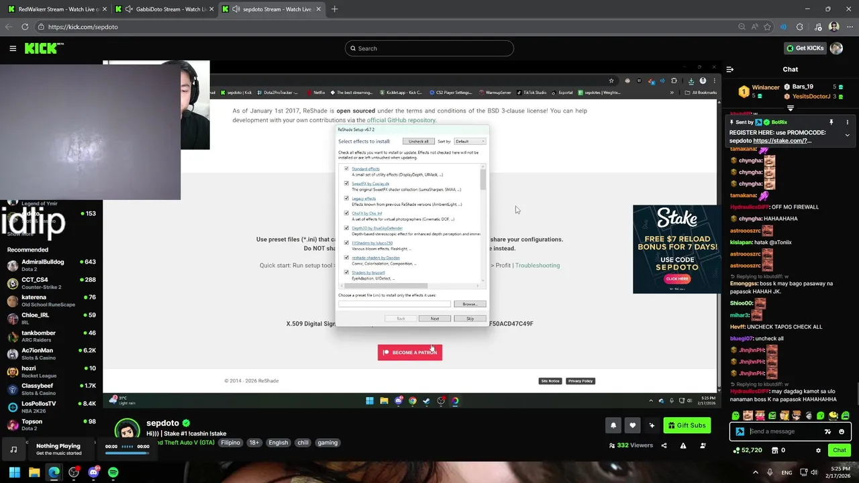This screenshot has height=483, width=859.
Task: Open AdmiralBulldog recommended channel
Action: [x=52, y=265]
